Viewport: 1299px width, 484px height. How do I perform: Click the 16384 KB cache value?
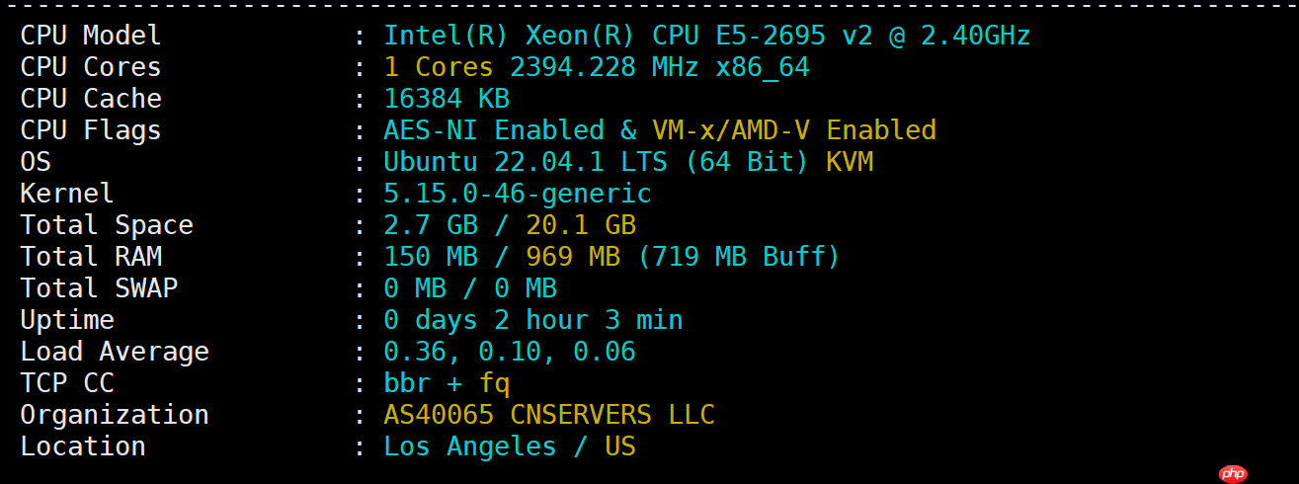[x=446, y=99]
